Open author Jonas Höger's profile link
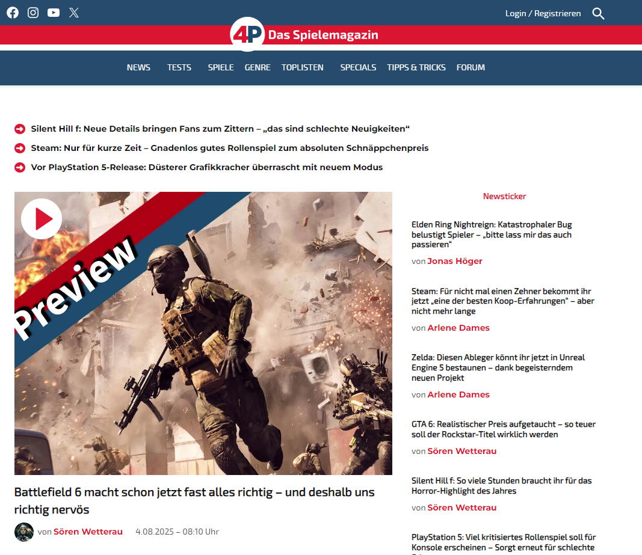Image resolution: width=642 pixels, height=555 pixels. click(455, 261)
